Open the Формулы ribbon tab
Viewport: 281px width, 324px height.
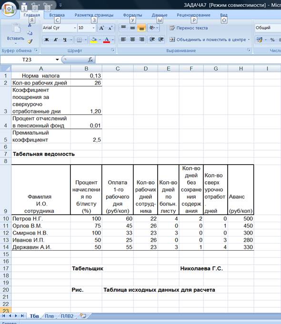[x=132, y=15]
